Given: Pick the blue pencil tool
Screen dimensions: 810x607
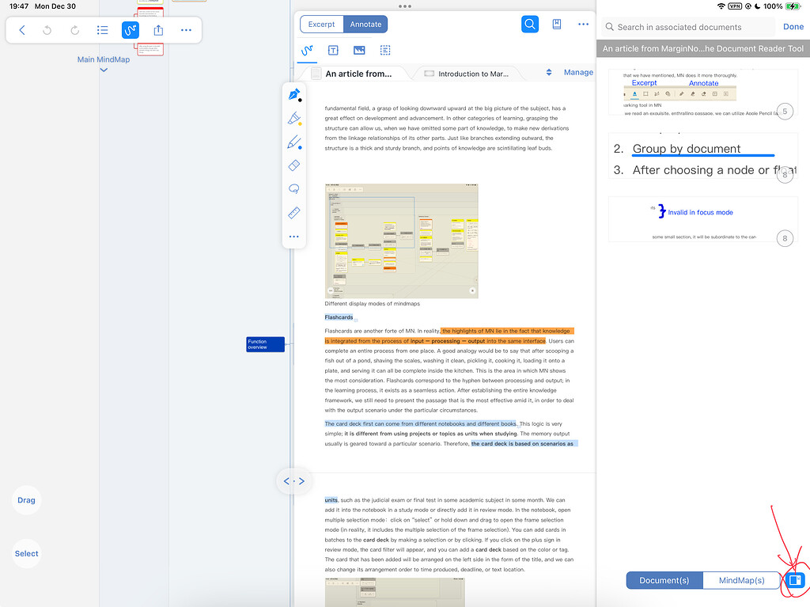Looking at the screenshot, I should coord(294,143).
